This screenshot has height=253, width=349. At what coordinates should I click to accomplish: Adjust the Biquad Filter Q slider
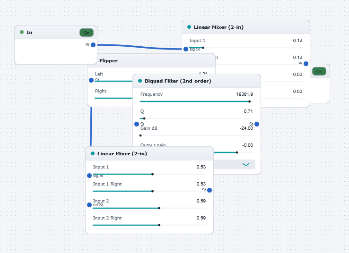197,118
